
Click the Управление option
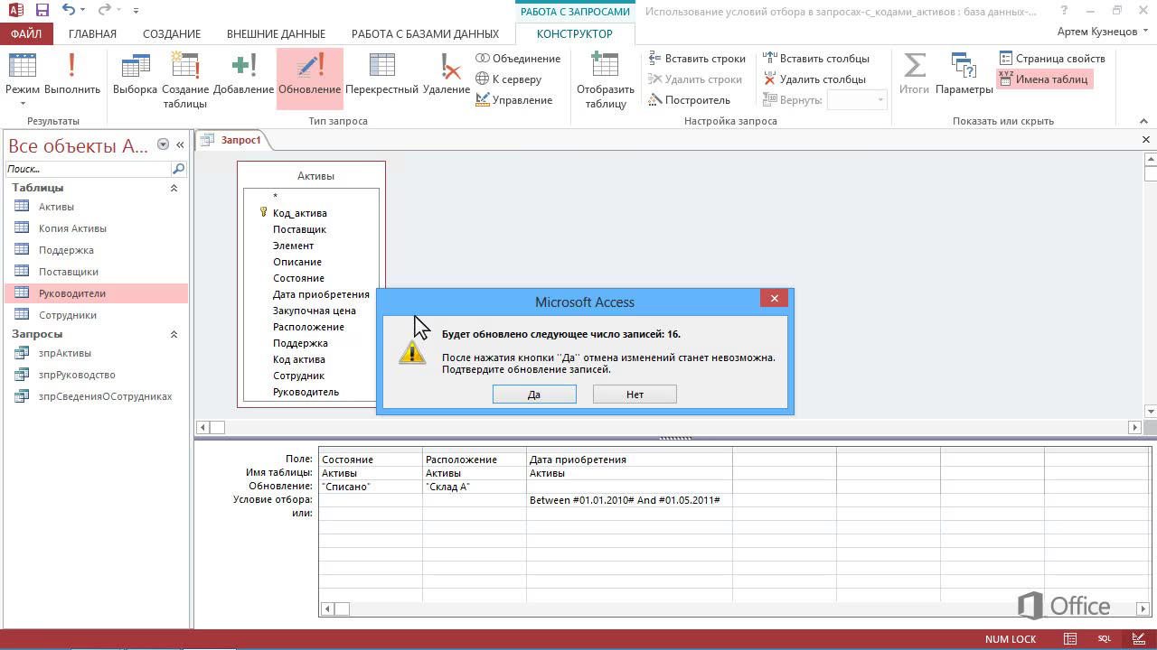tap(513, 100)
